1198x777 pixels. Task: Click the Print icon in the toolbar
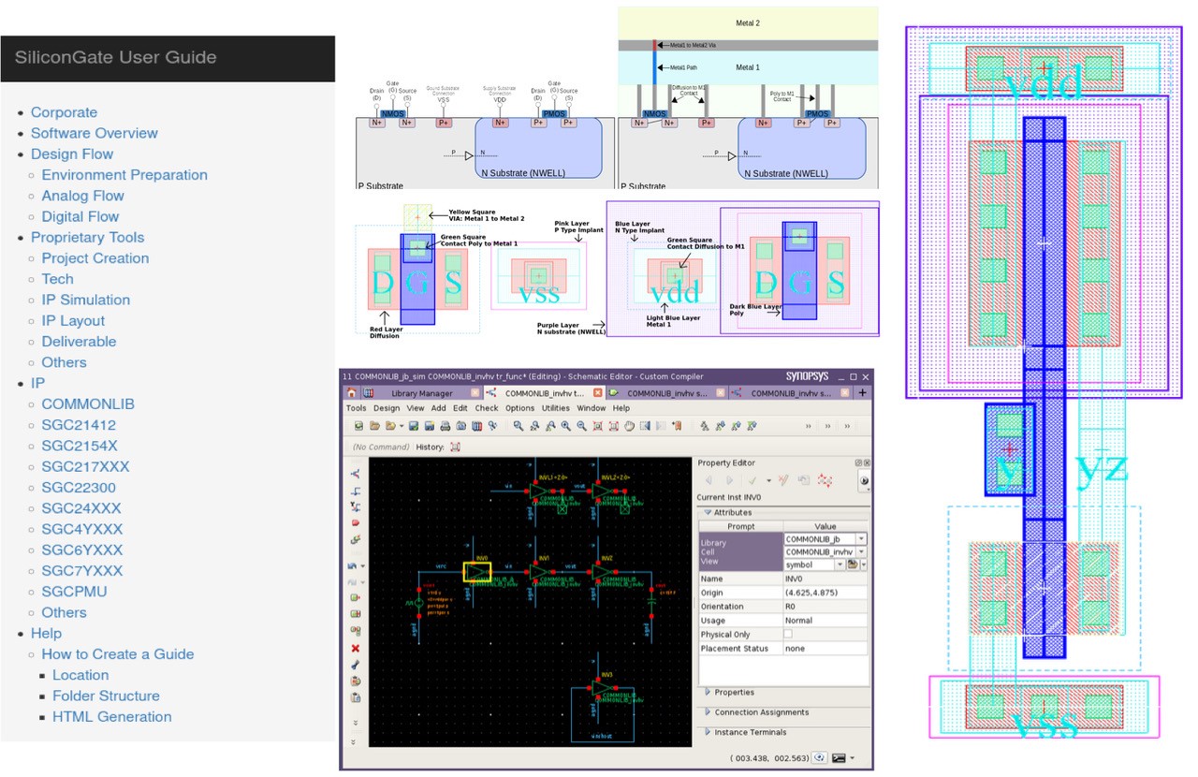[x=446, y=426]
